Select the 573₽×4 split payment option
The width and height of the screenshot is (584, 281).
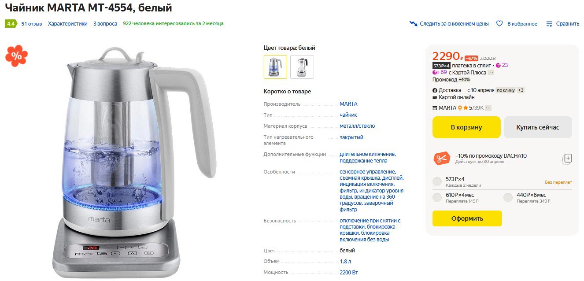pos(437,182)
